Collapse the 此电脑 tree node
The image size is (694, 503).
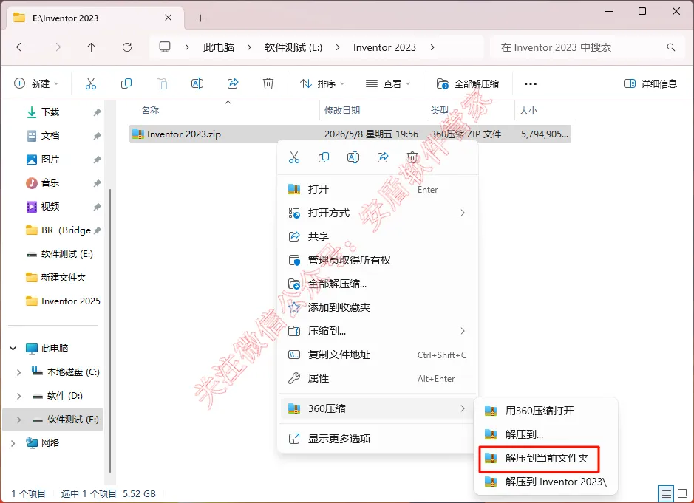(13, 349)
